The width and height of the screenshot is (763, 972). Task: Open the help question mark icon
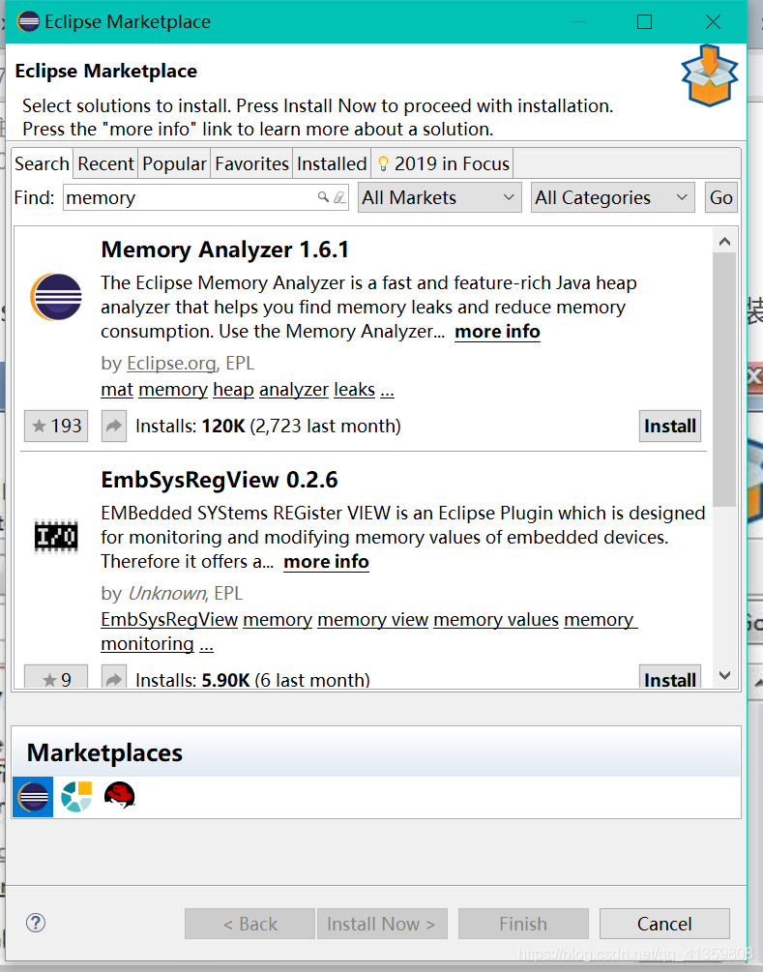pyautogui.click(x=36, y=923)
